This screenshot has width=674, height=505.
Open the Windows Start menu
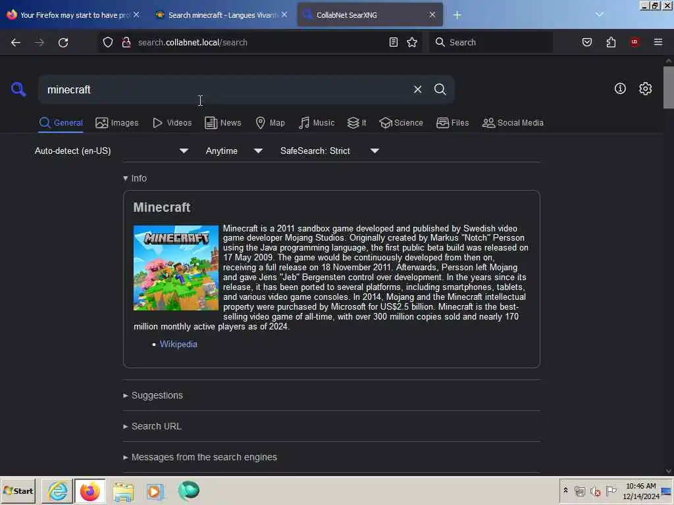tap(18, 491)
